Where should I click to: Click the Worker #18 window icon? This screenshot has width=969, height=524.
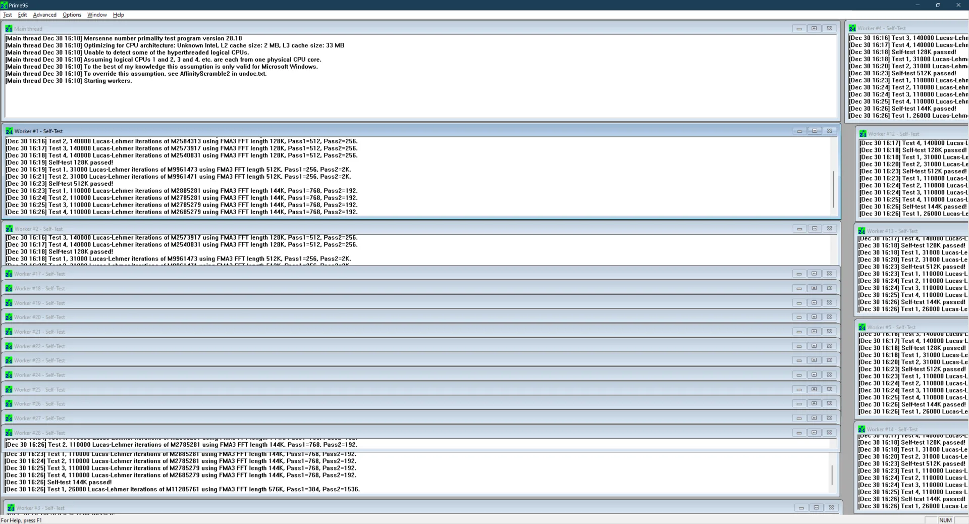9,288
